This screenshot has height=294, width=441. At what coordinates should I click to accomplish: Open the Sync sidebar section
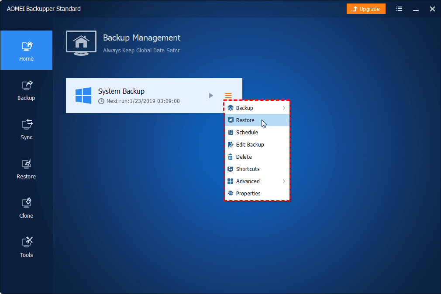coord(26,129)
